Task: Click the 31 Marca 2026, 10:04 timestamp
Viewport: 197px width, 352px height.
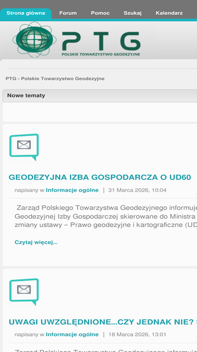Action: point(137,191)
